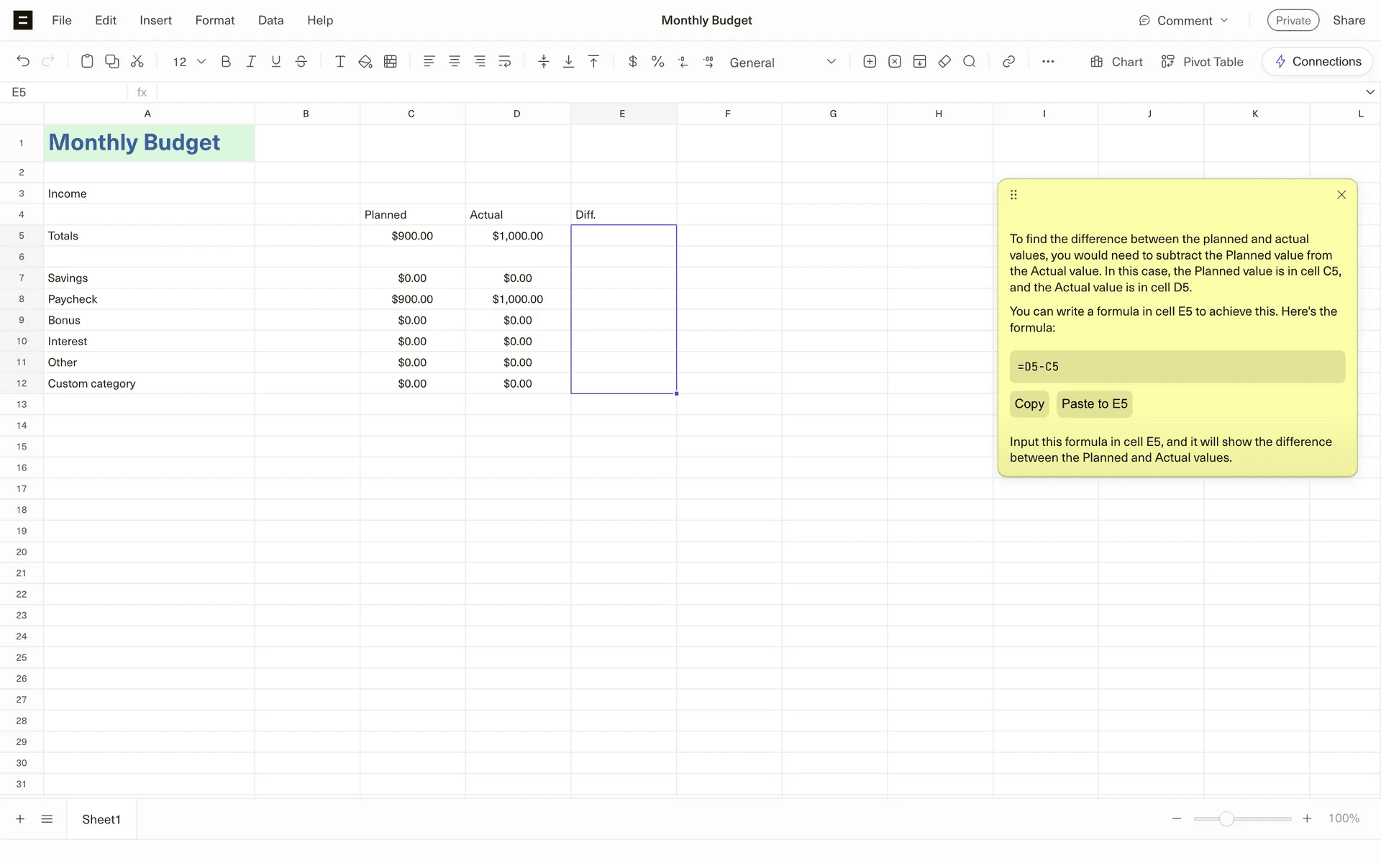The width and height of the screenshot is (1381, 863).
Task: Open the Insert menu
Action: 155,20
